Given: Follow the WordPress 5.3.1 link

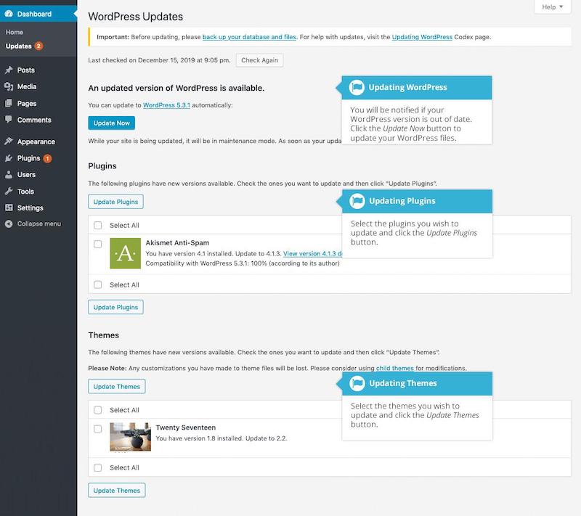Looking at the screenshot, I should [166, 105].
